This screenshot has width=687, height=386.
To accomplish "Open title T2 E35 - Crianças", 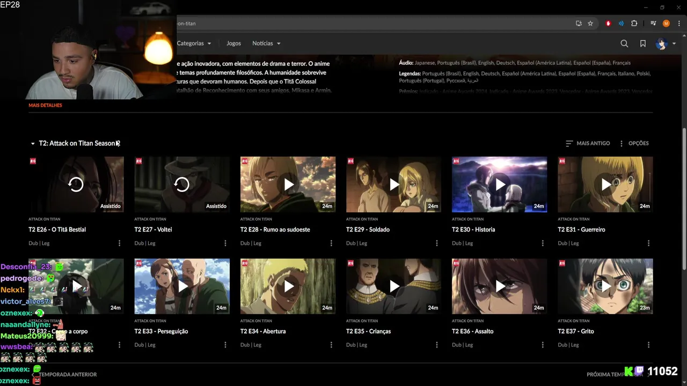I will pos(368,331).
